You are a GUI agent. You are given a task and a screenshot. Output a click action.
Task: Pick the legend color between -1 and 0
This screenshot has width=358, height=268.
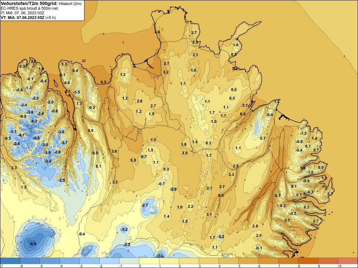[129, 261]
